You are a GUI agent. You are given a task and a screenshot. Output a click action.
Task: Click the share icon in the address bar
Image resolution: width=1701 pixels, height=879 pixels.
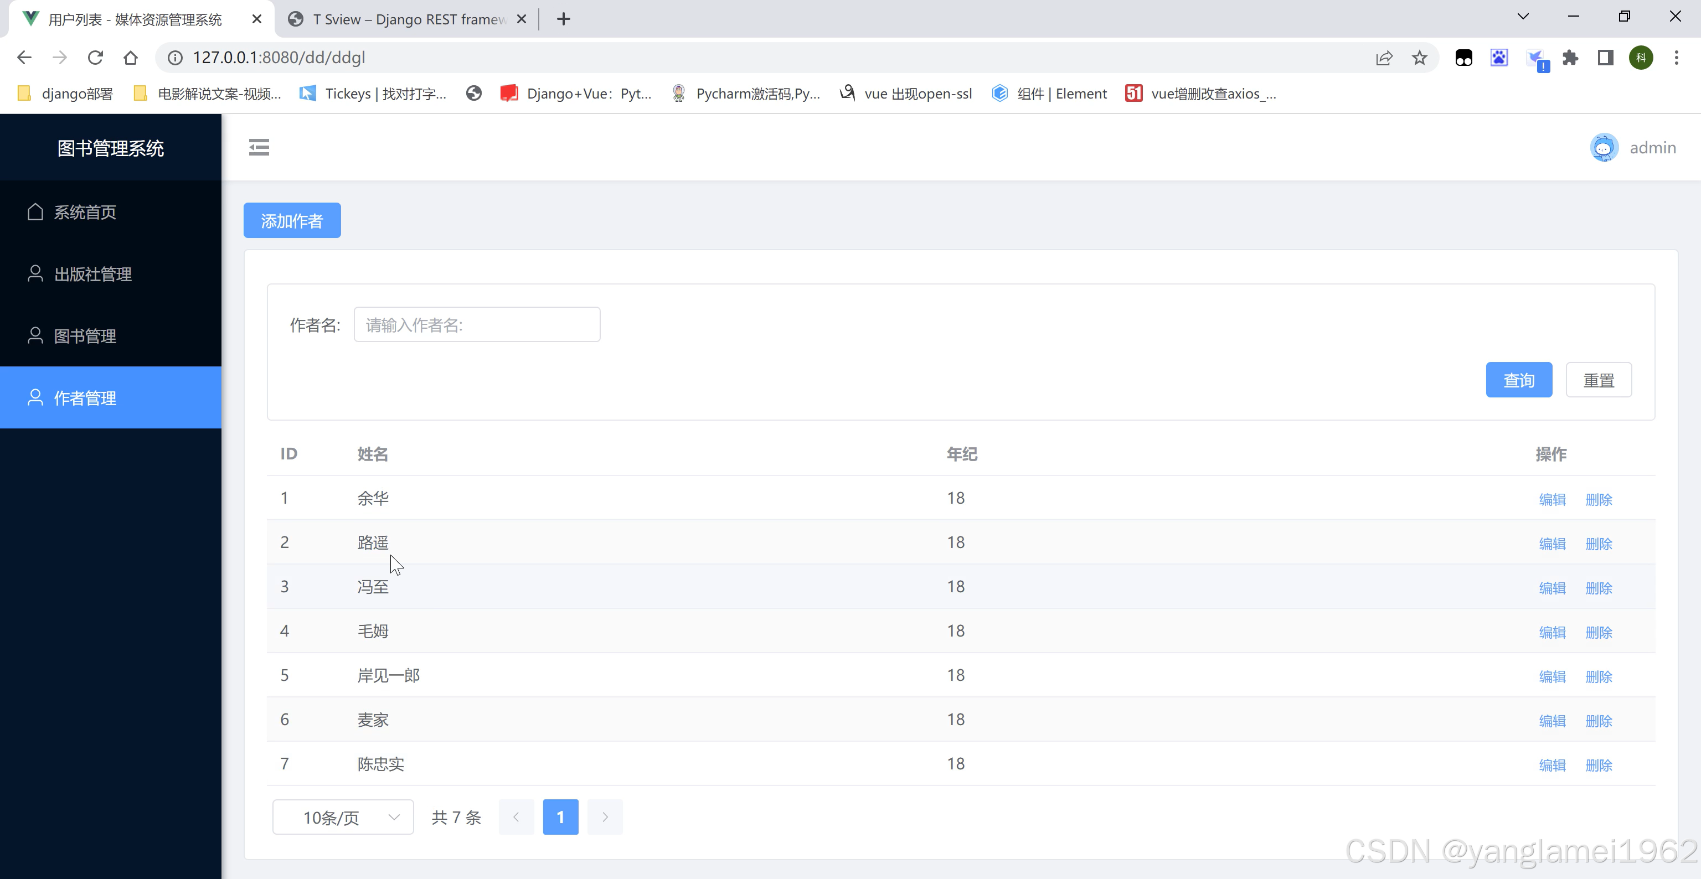click(x=1384, y=58)
